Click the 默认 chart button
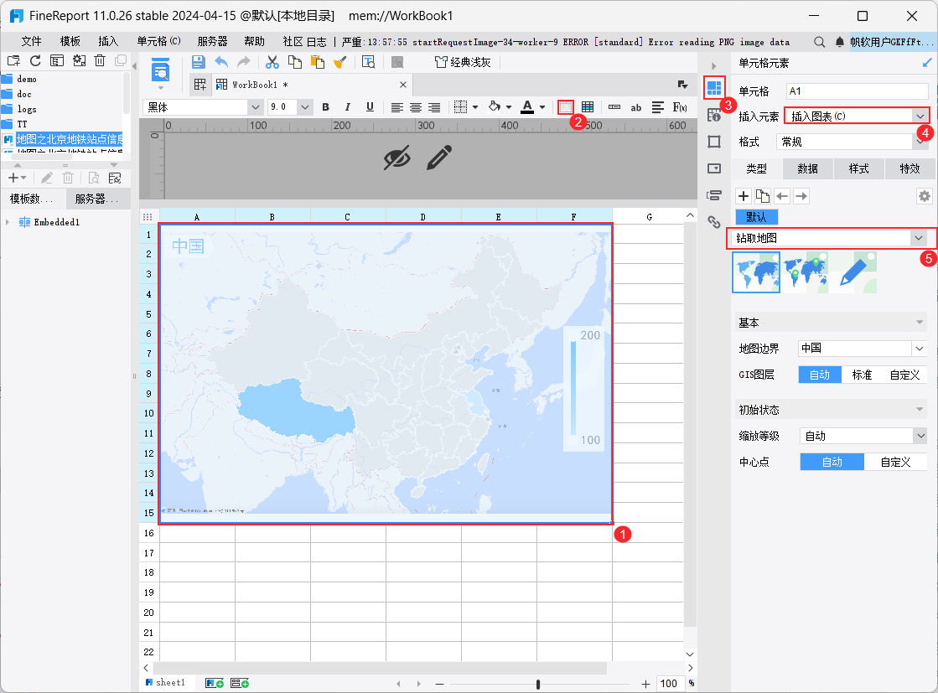The image size is (938, 693). click(756, 217)
